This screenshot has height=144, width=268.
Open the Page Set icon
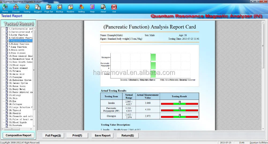[49, 9]
